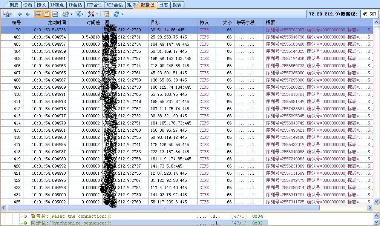The width and height of the screenshot is (380, 226).
Task: Go to previous packet with left arrow
Action: 20,14
